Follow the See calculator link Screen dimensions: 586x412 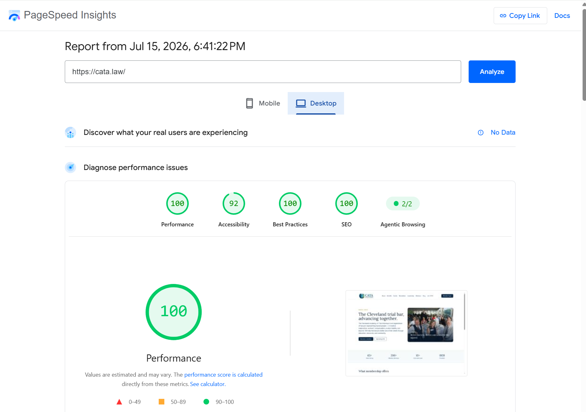tap(208, 384)
